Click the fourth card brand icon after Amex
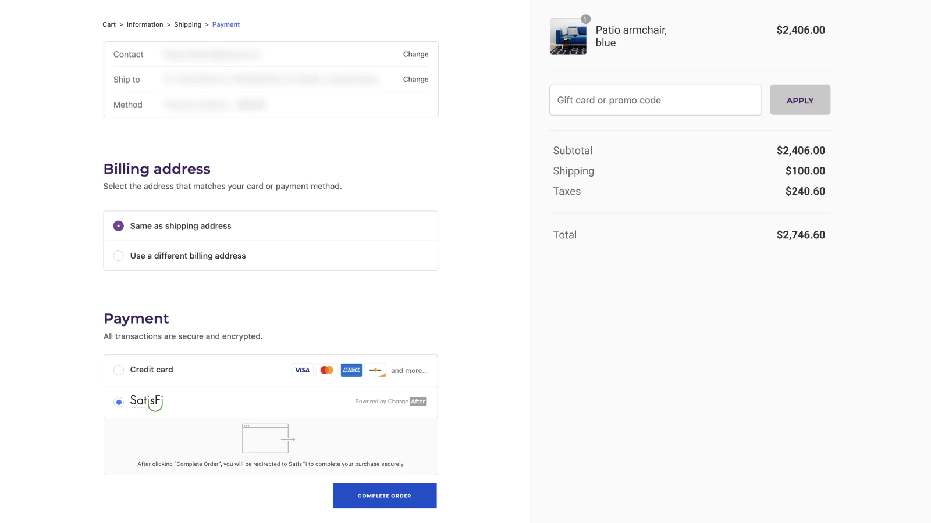Image resolution: width=931 pixels, height=523 pixels. coord(376,370)
